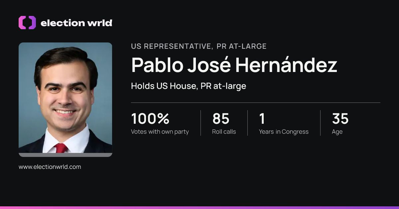Click the 'Roll calls' label

click(224, 132)
